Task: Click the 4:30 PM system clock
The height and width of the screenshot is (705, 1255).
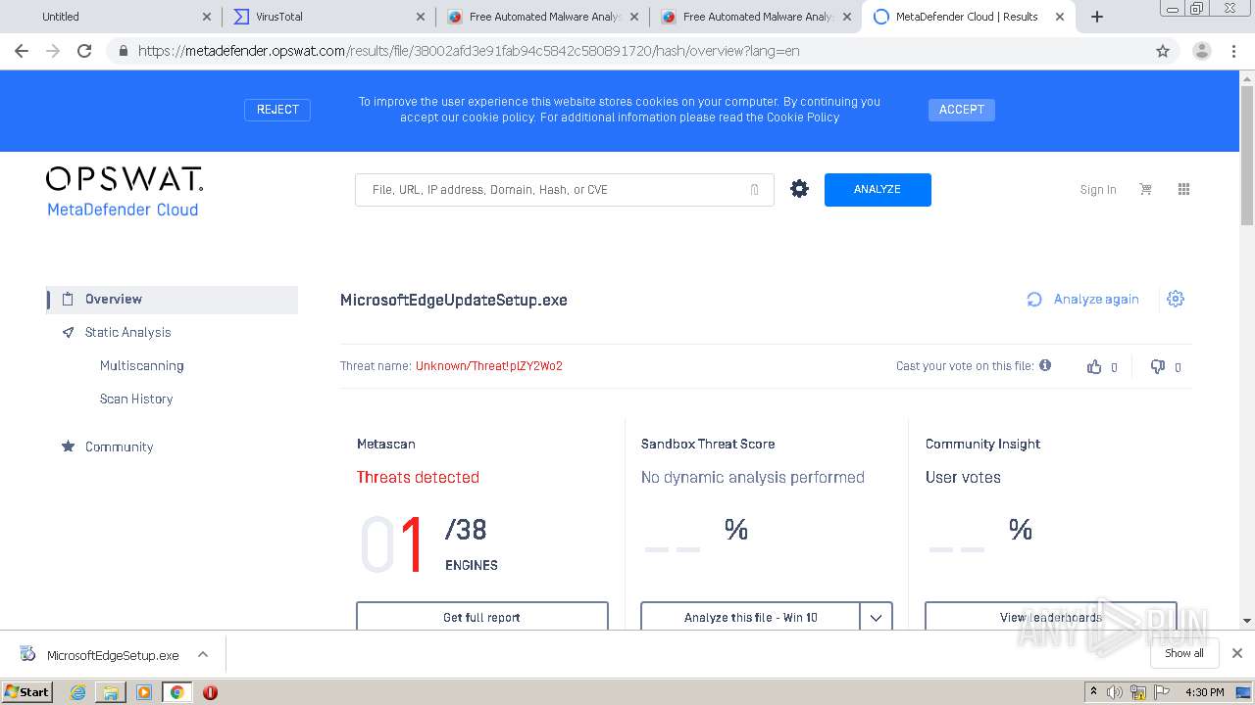Action: point(1204,692)
